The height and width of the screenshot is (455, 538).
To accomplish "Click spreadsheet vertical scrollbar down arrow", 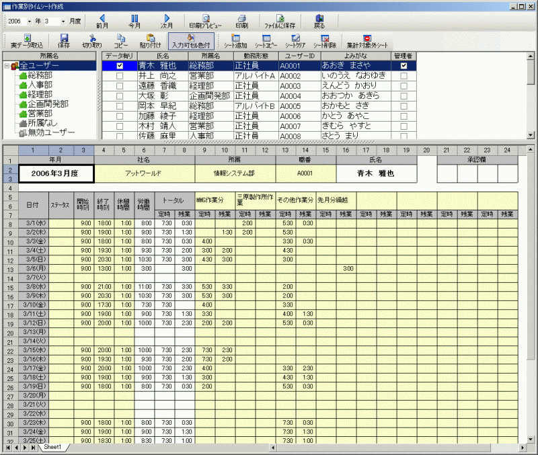I will click(x=531, y=440).
